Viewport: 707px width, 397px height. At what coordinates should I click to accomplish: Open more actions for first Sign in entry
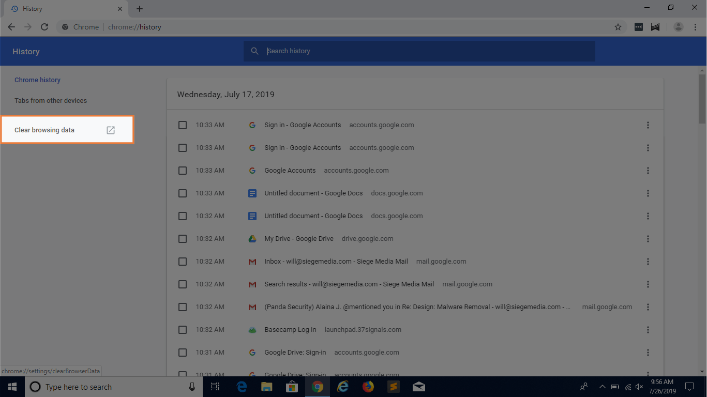648,125
